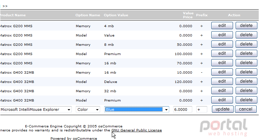Image resolution: width=259 pixels, height=140 pixels.
Task: Click the E-Commerce Engine Copyright text
Action: click(x=74, y=126)
